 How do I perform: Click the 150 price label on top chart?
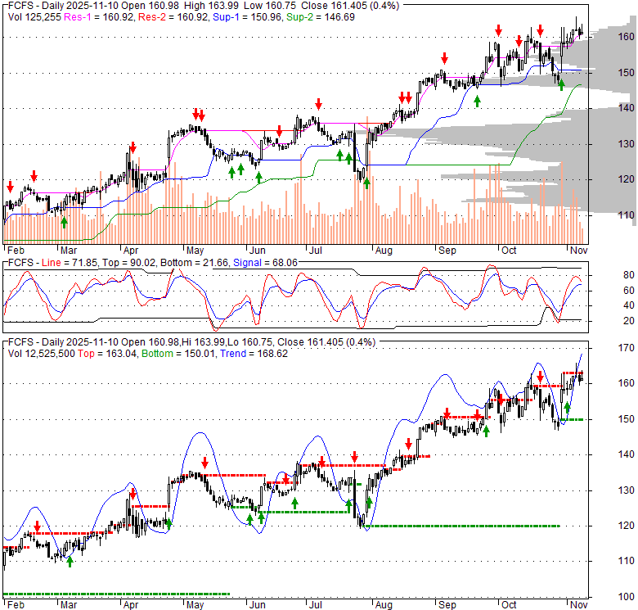pyautogui.click(x=626, y=73)
